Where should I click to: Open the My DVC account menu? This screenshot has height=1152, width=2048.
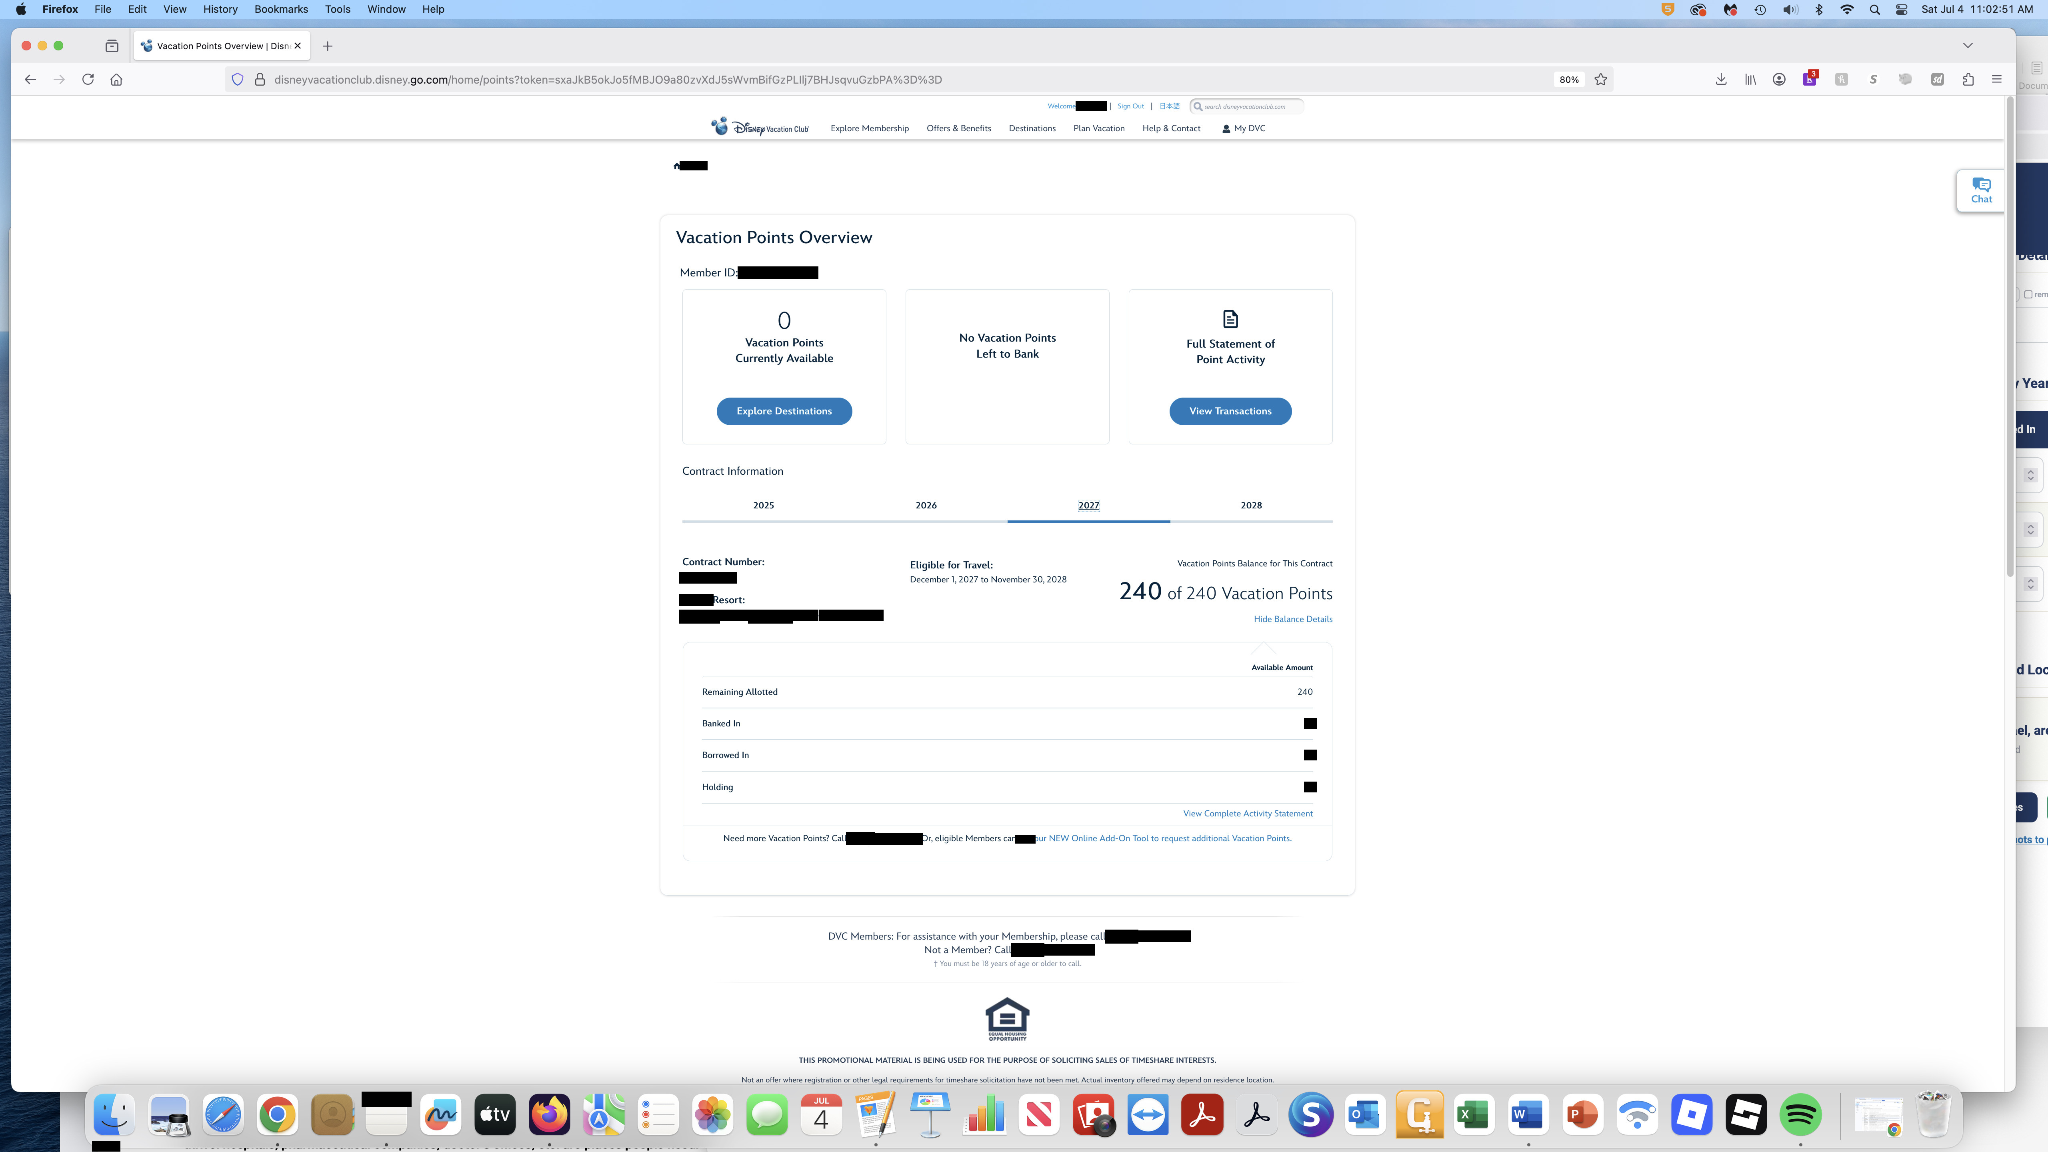(x=1244, y=128)
